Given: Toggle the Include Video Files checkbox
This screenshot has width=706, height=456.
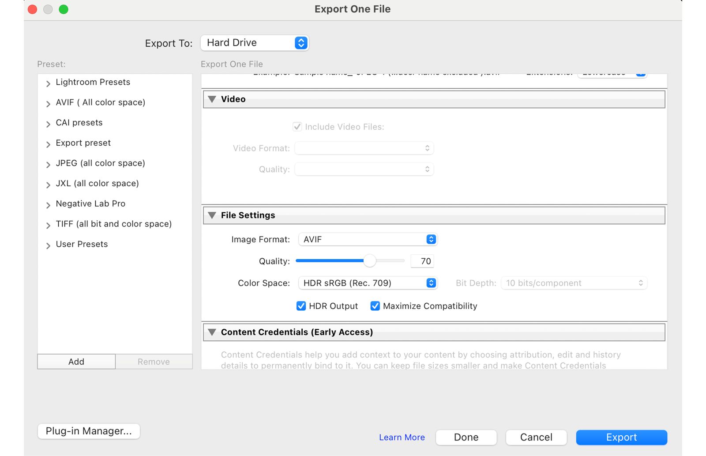Looking at the screenshot, I should [297, 127].
